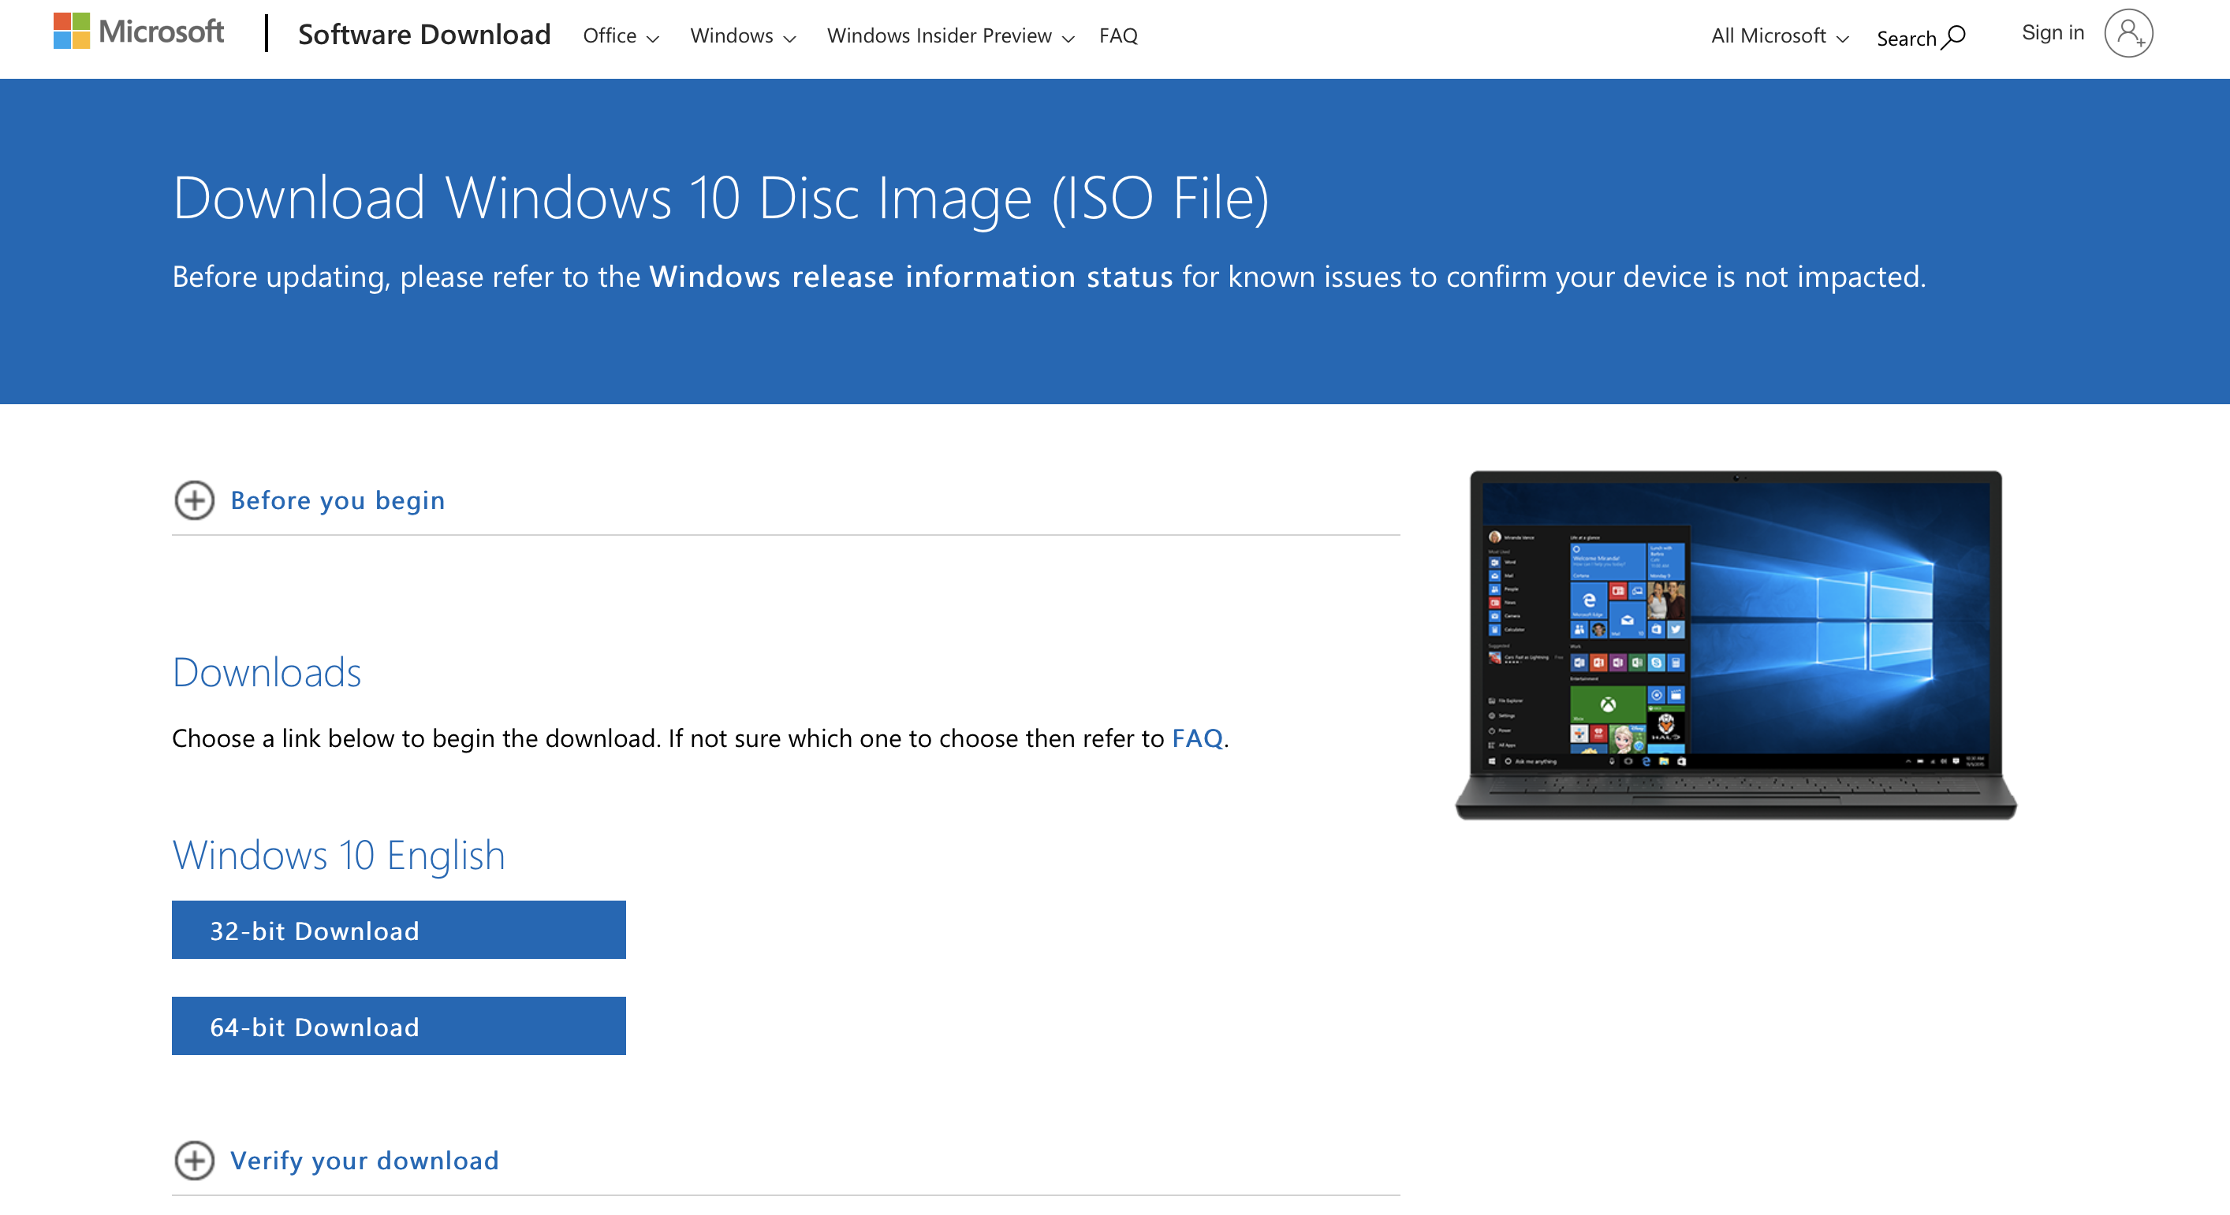Expand the All Microsoft menu

tap(1780, 36)
